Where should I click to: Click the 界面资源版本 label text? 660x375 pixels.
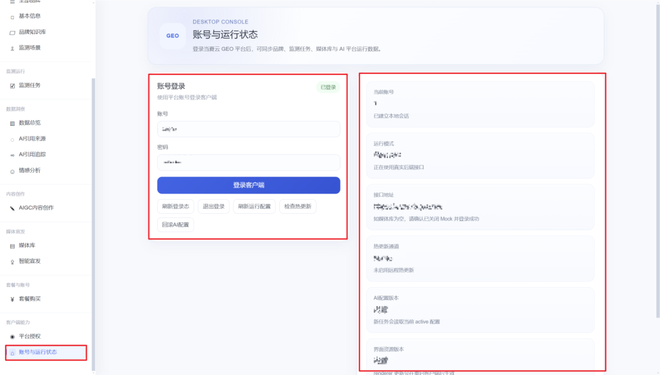389,349
